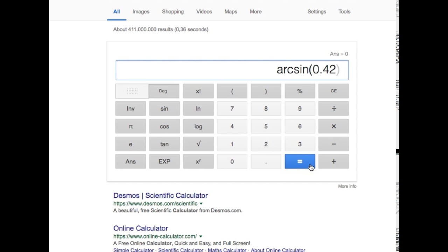Toggle the Inv inverse functions button
The image size is (448, 252).
point(131,108)
